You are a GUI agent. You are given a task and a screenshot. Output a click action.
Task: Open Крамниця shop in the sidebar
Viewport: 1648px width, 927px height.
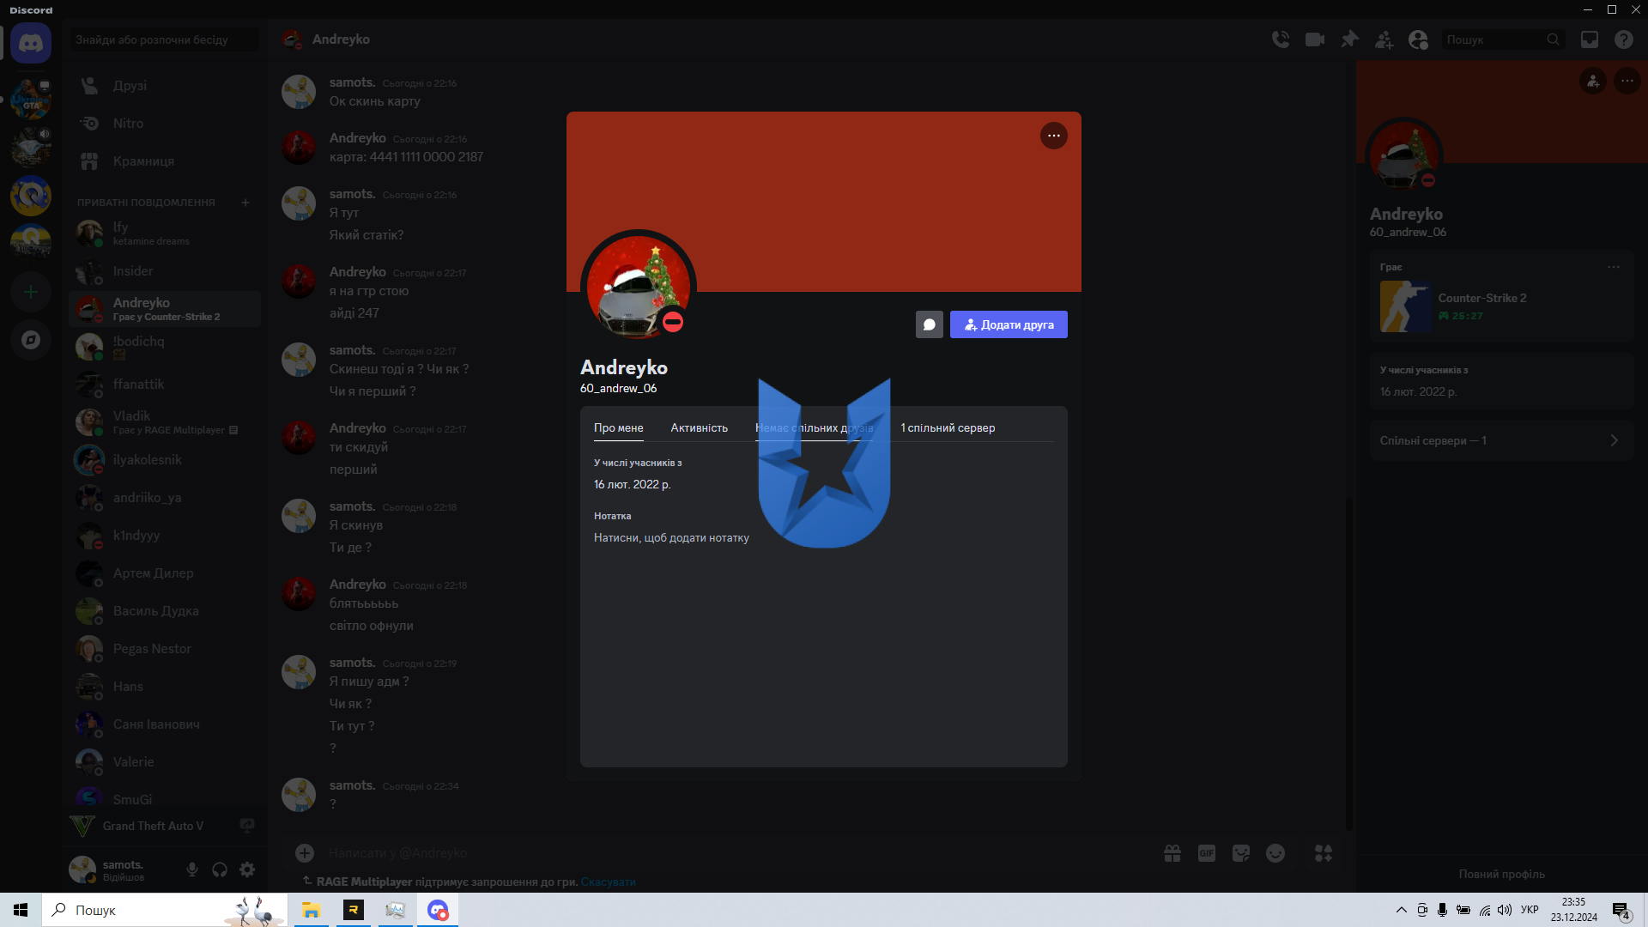tap(164, 161)
